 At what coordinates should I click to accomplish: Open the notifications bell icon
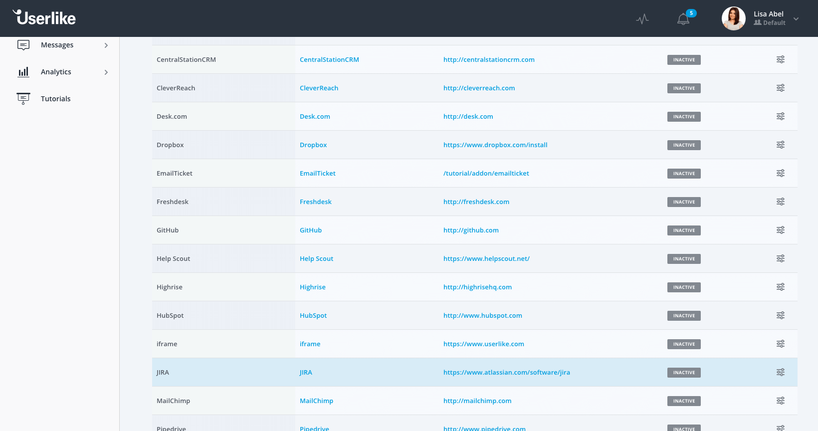683,19
